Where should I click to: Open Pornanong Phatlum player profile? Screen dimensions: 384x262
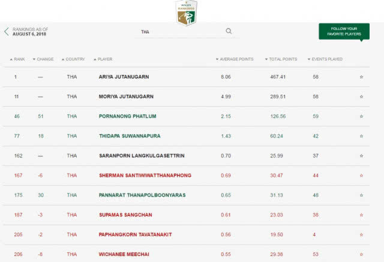[127, 116]
